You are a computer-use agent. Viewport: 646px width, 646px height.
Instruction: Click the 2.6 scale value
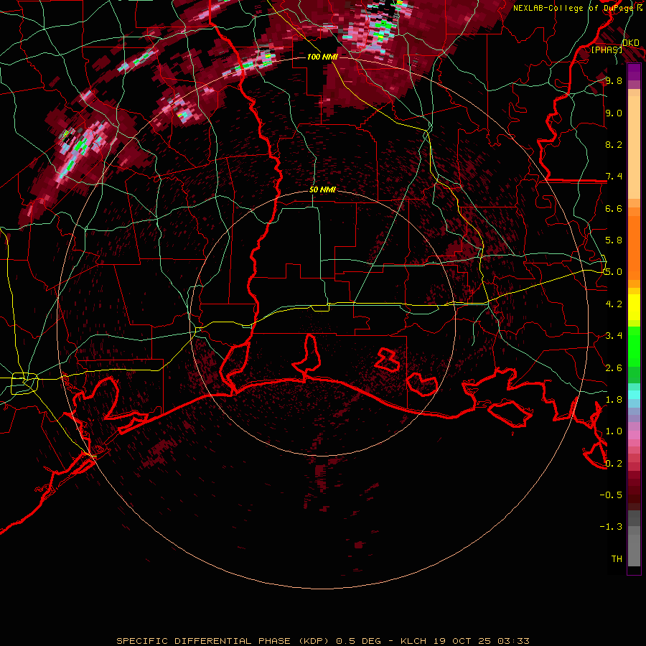pos(614,368)
